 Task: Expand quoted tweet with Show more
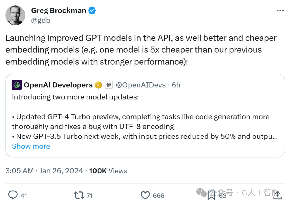(31, 146)
